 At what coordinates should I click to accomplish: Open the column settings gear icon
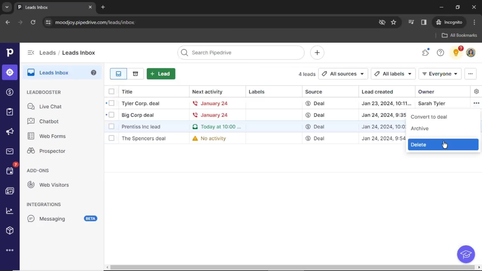point(476,92)
